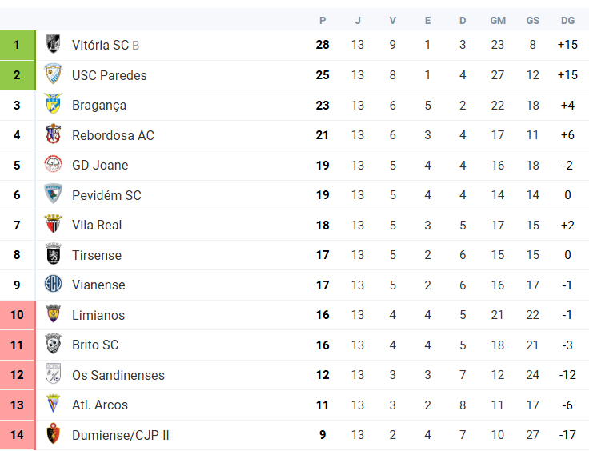Click the Pevidém SC club crest
The width and height of the screenshot is (589, 451).
coord(54,194)
